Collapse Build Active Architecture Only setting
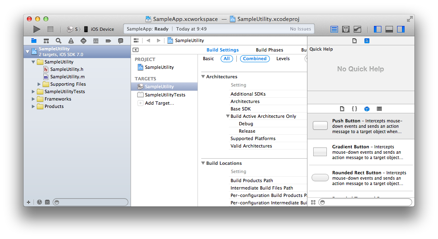Viewport: 438px width, 239px height. click(x=228, y=116)
